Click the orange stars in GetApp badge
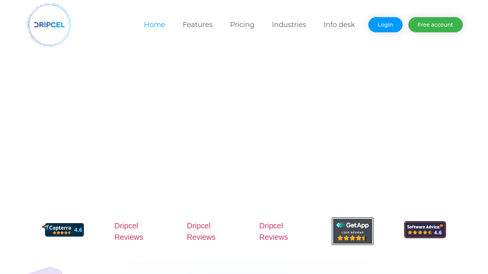Viewport: 488px width, 274px height. click(x=352, y=238)
